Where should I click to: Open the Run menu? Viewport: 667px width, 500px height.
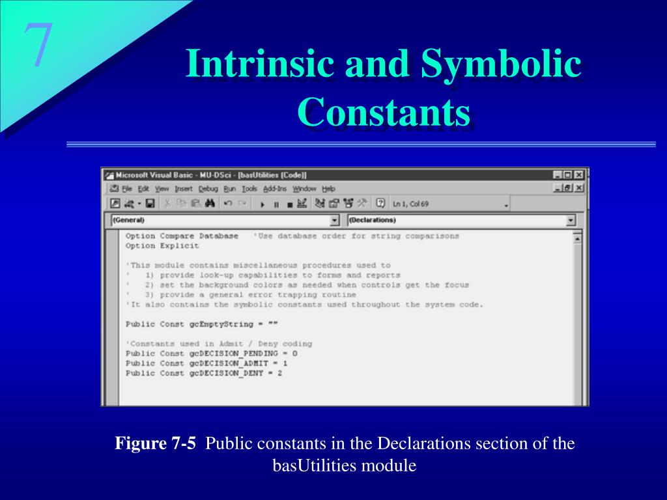point(230,189)
